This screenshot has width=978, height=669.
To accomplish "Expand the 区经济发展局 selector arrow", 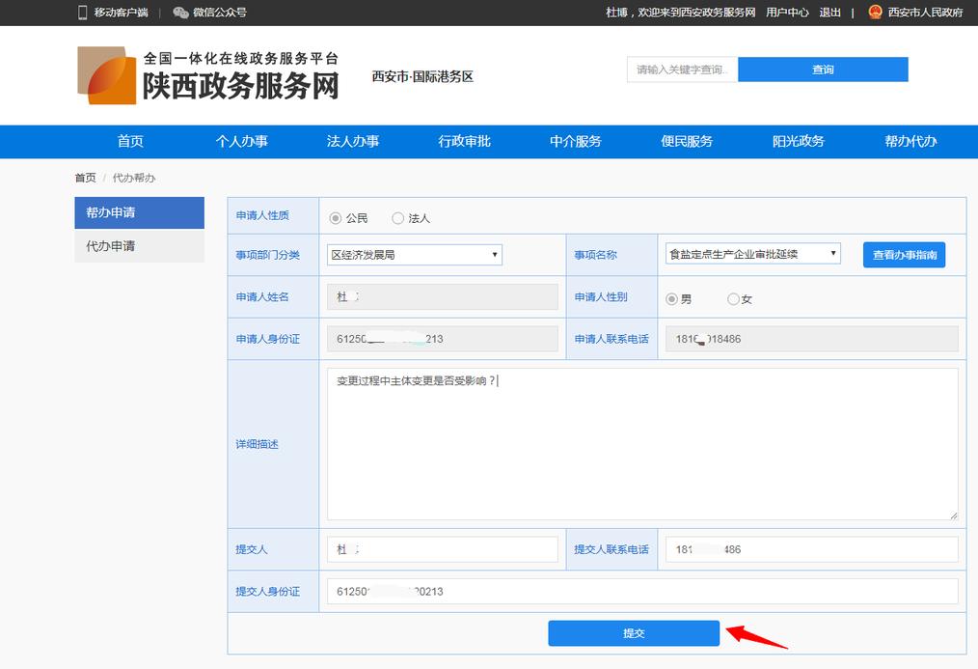I will (x=495, y=255).
